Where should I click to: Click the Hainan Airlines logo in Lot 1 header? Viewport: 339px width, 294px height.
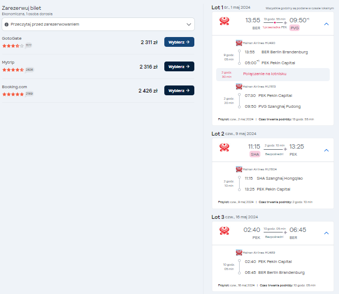pyautogui.click(x=224, y=21)
